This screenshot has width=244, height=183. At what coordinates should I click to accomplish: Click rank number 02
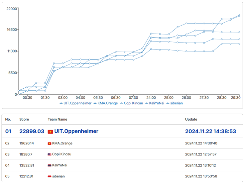(x=7, y=143)
